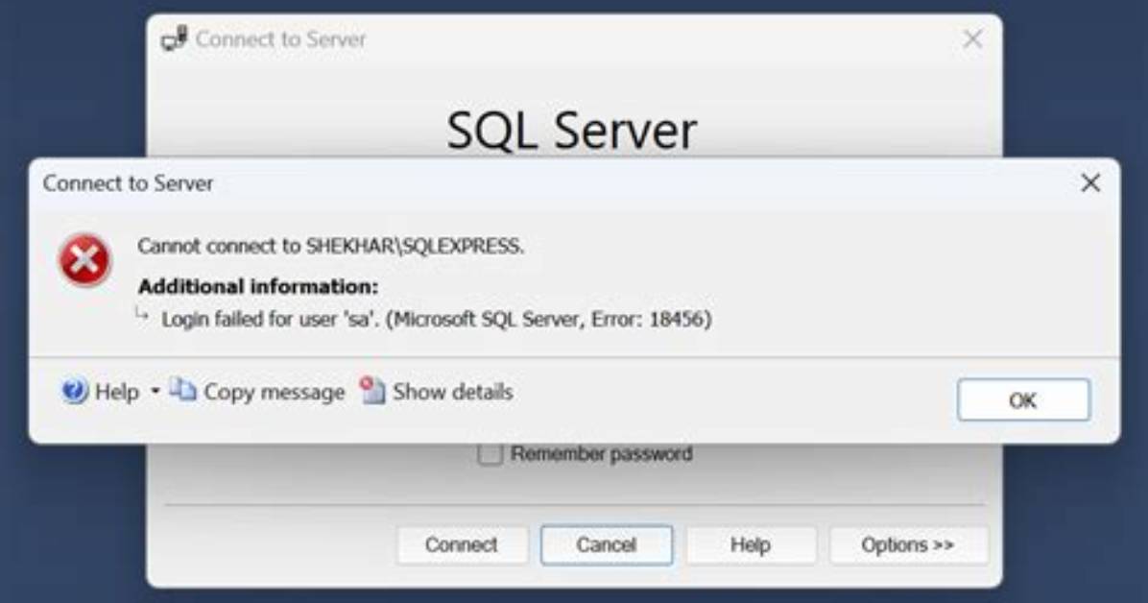Close the error dialog
The width and height of the screenshot is (1148, 603).
[x=1090, y=183]
